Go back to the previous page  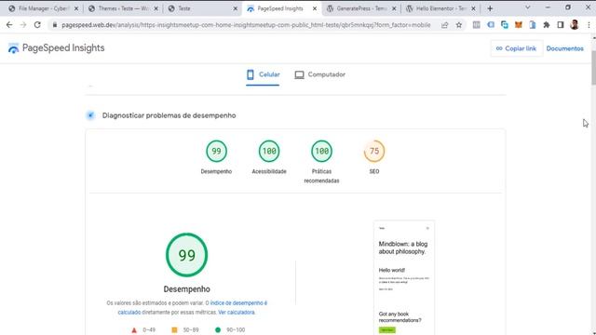(x=9, y=25)
